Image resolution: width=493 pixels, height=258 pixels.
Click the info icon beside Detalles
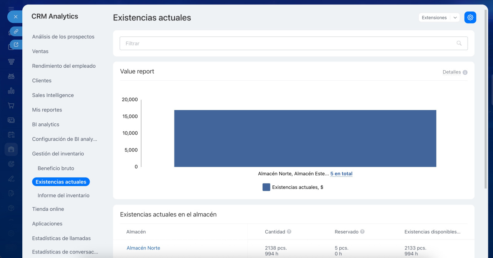[465, 72]
